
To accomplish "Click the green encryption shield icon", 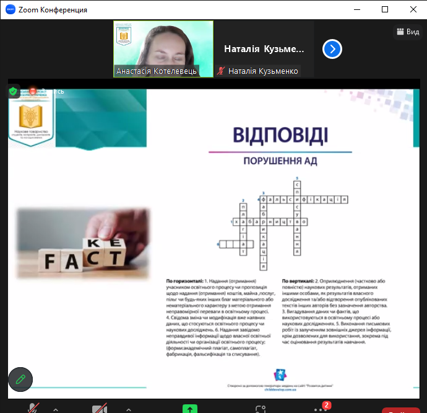I will coord(13,91).
